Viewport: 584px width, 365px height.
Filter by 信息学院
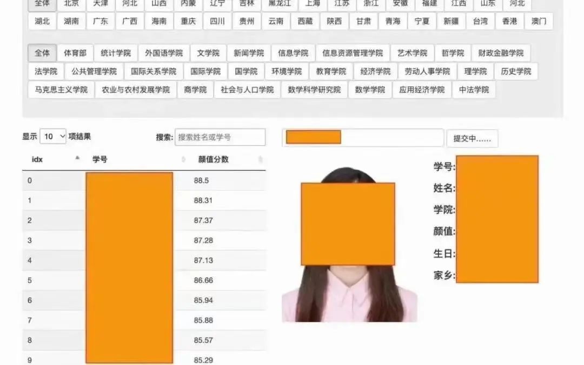293,53
